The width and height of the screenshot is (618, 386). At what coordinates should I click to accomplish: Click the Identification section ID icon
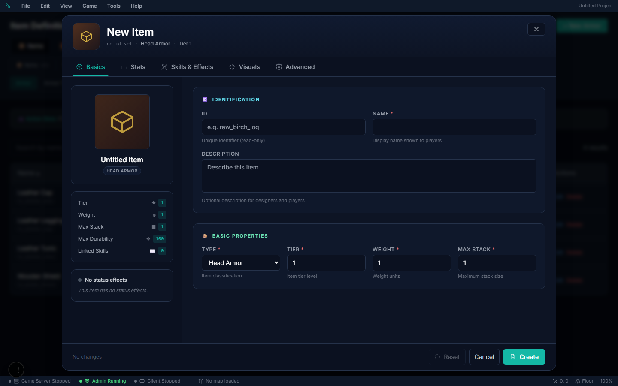pos(205,100)
